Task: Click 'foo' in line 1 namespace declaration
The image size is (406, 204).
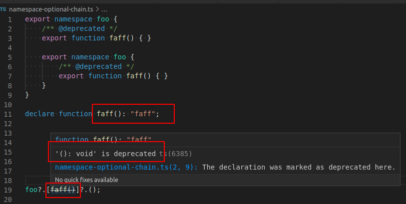Action: click(103, 19)
